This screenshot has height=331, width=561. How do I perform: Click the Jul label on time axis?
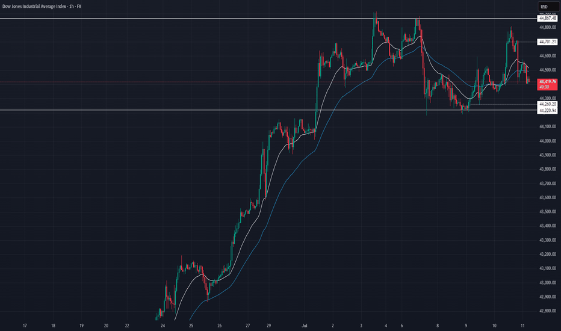point(305,326)
